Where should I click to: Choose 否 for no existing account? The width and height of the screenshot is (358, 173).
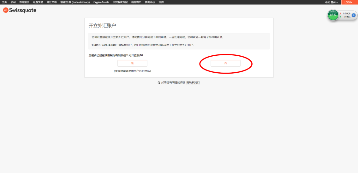point(225,63)
